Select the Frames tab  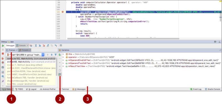coord(12,50)
